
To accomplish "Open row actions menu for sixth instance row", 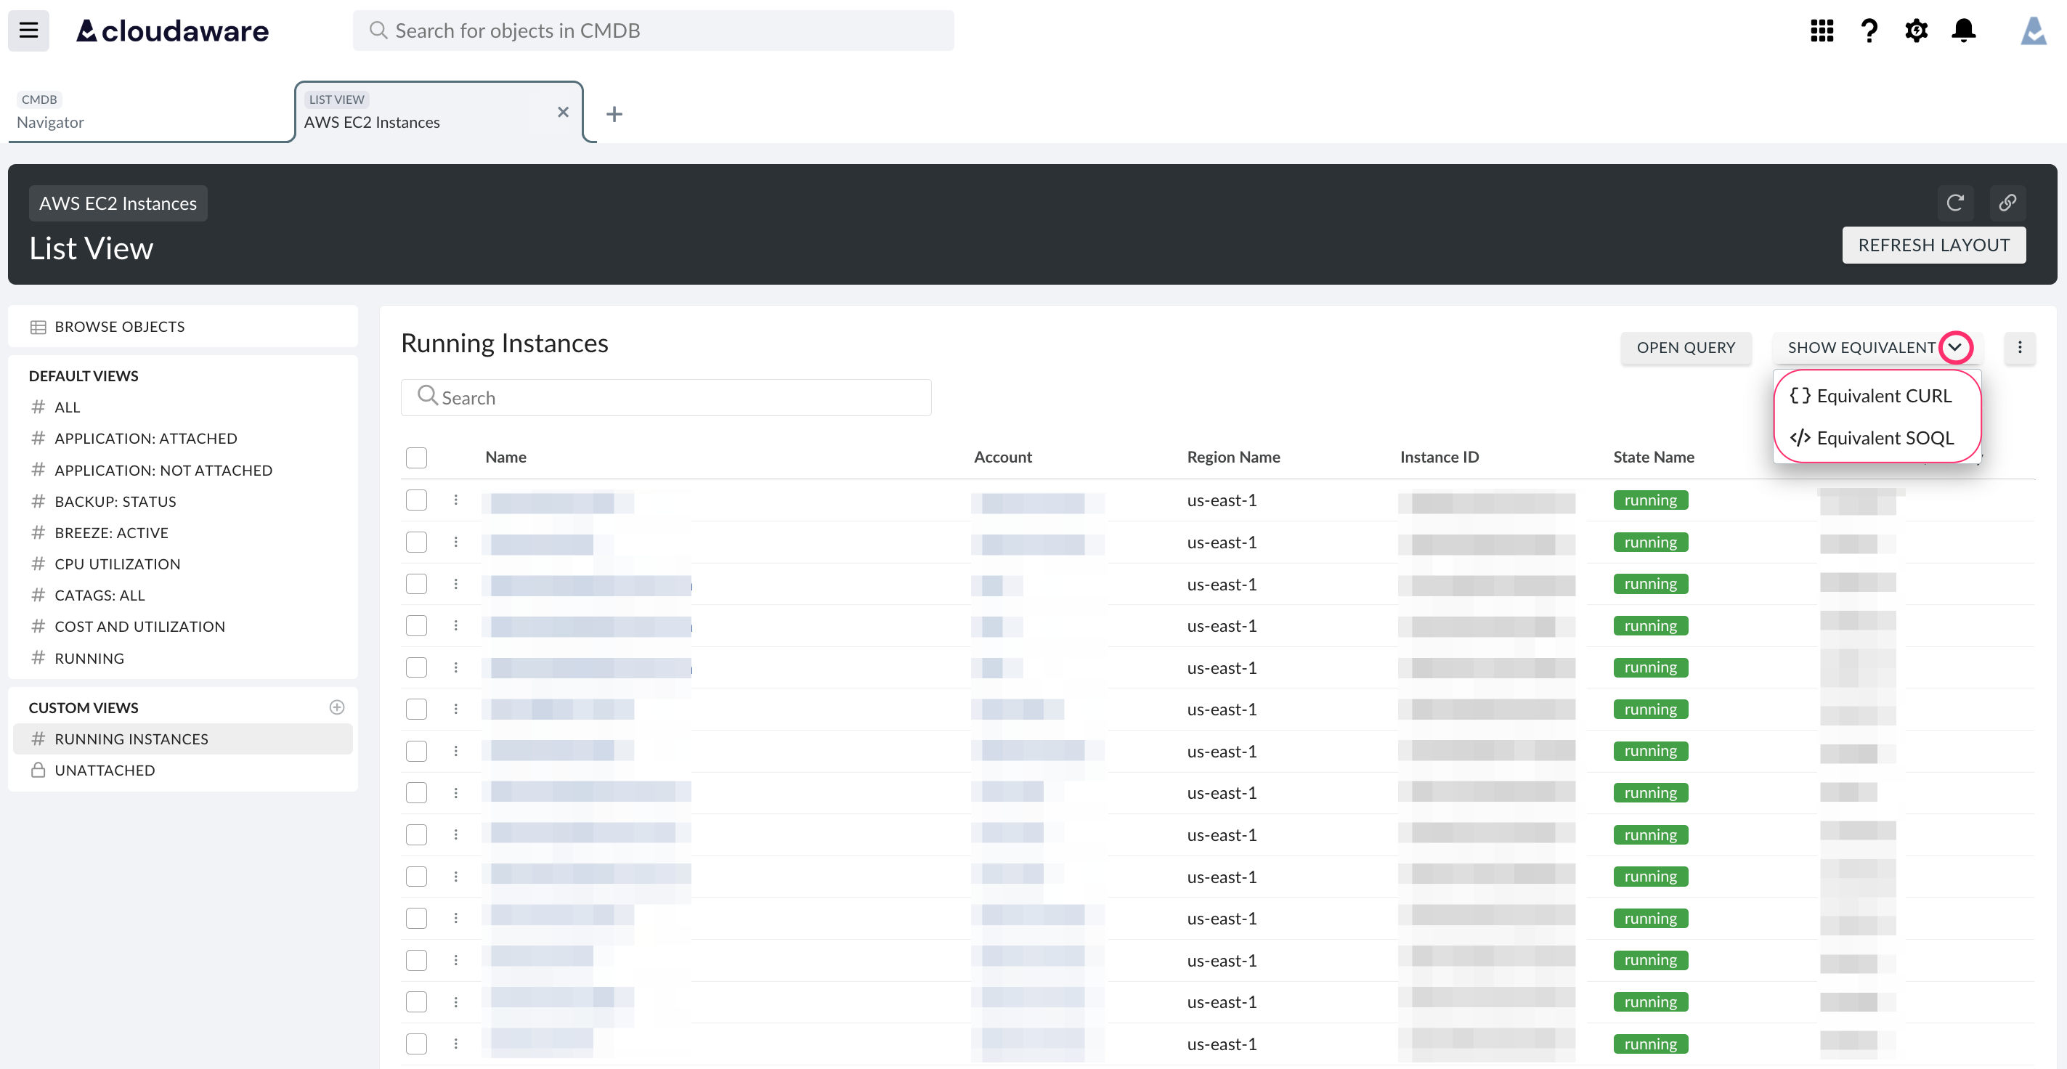I will 456,709.
